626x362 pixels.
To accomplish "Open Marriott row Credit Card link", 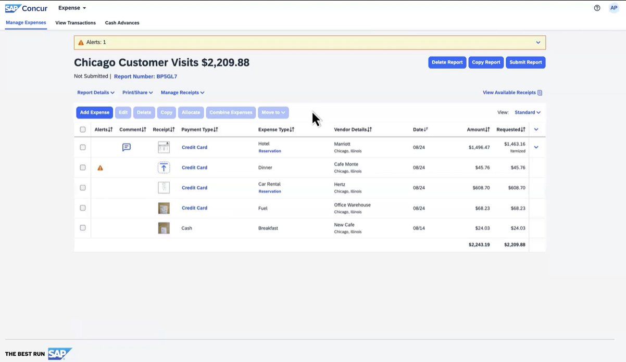I will 194,147.
